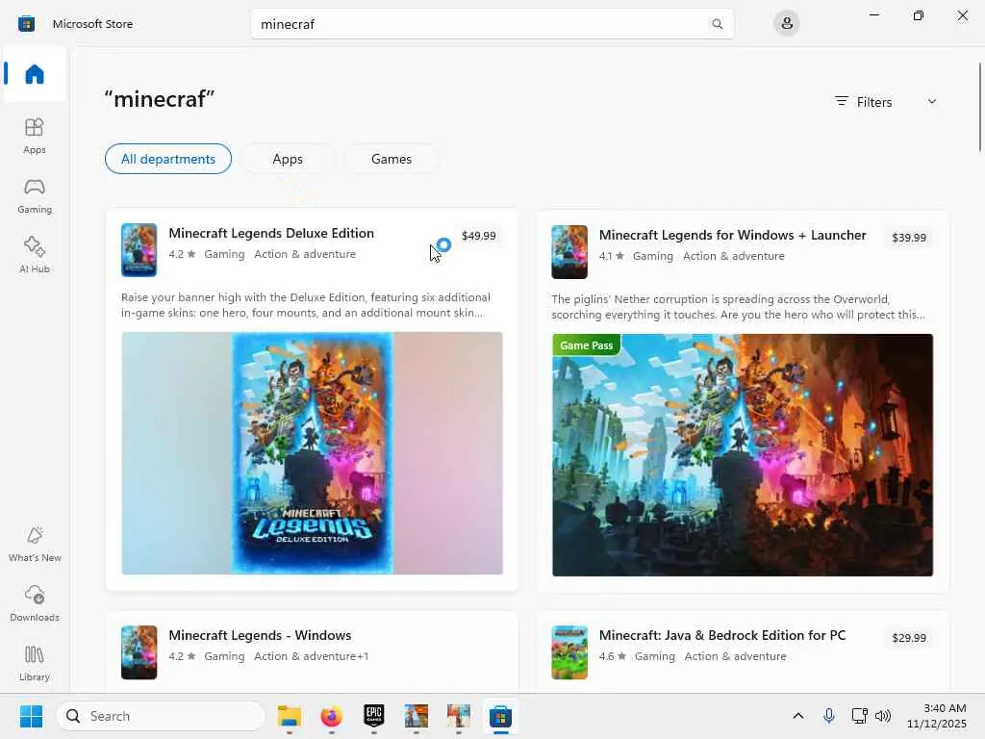This screenshot has height=739, width=985.
Task: Open the Downloads page in sidebar
Action: [x=35, y=603]
